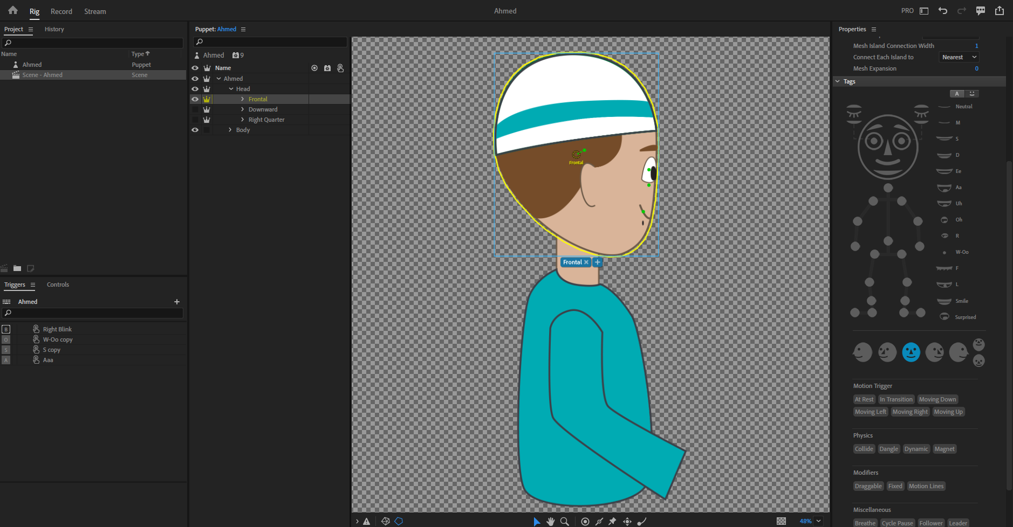The width and height of the screenshot is (1013, 527).
Task: Open the Controls tab in triggers panel
Action: [x=58, y=285]
